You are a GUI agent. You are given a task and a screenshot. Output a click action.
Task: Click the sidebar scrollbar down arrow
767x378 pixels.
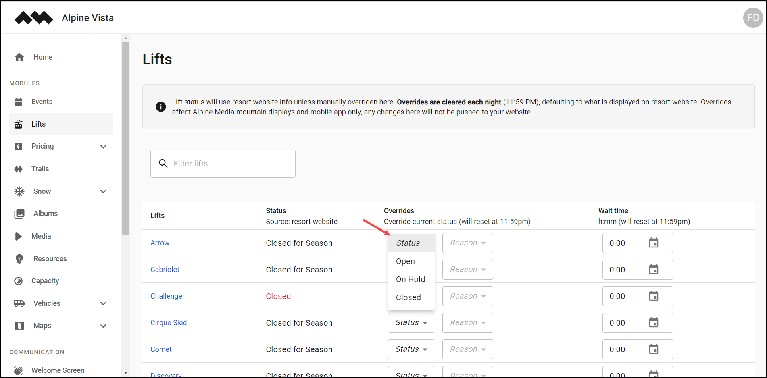click(x=125, y=372)
